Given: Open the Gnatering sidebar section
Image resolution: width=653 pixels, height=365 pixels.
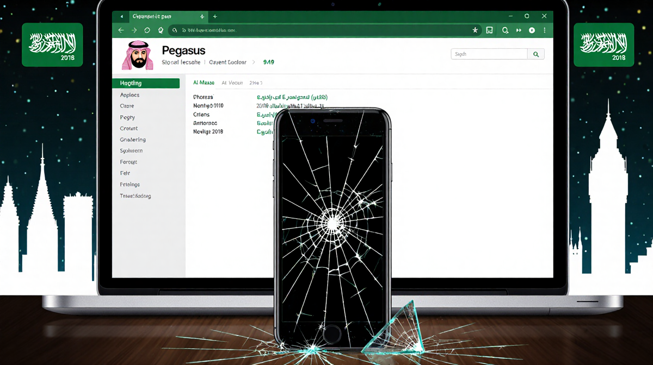Looking at the screenshot, I should coord(133,140).
